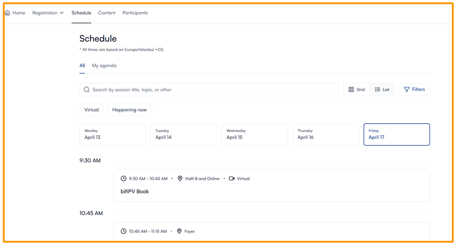Click the video camera icon beside Virtual
Image resolution: width=456 pixels, height=245 pixels.
tap(231, 179)
